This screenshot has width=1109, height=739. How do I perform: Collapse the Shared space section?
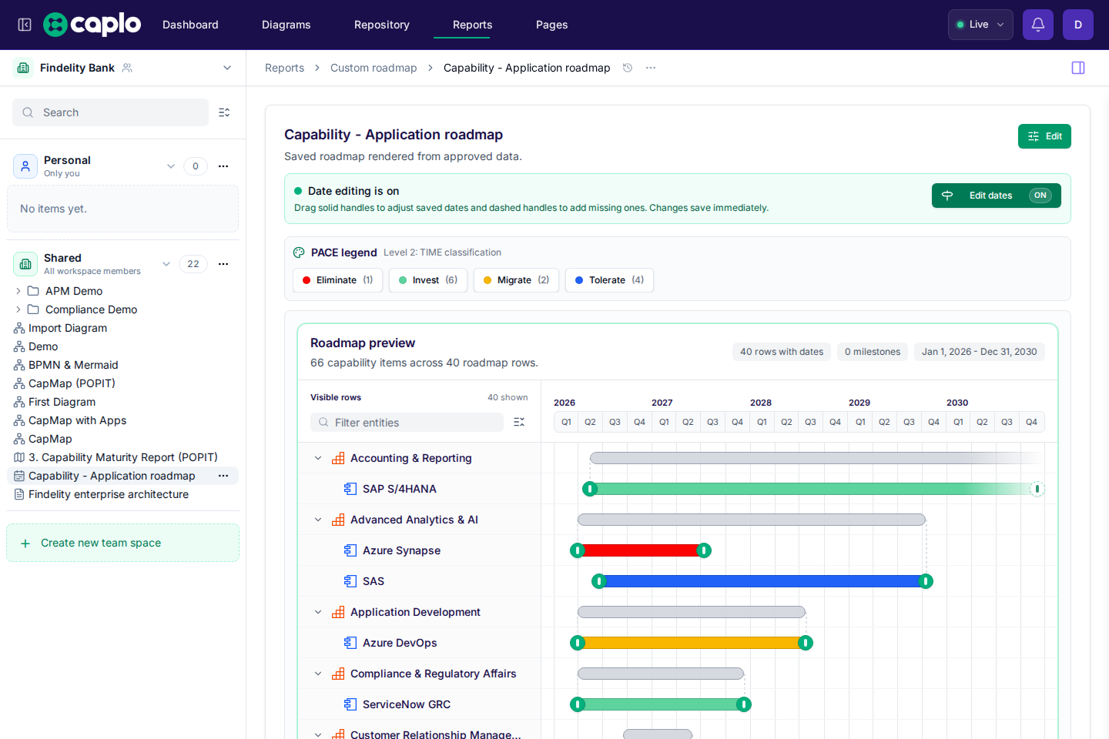pyautogui.click(x=166, y=264)
